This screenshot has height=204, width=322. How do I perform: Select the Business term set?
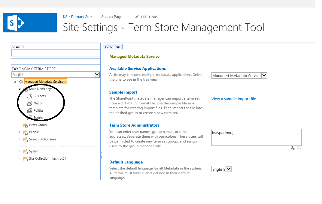tap(40, 96)
